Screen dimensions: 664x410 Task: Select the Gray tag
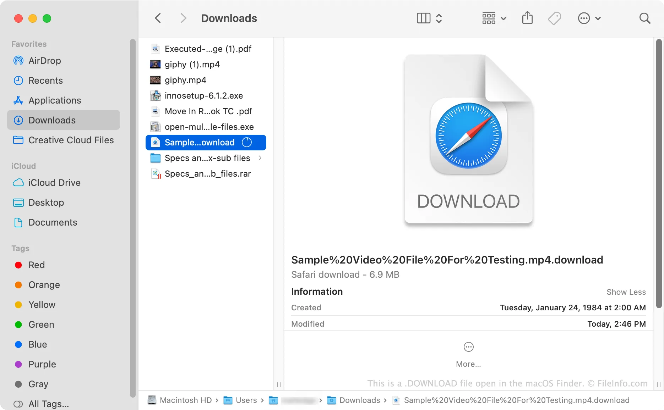[64, 384]
